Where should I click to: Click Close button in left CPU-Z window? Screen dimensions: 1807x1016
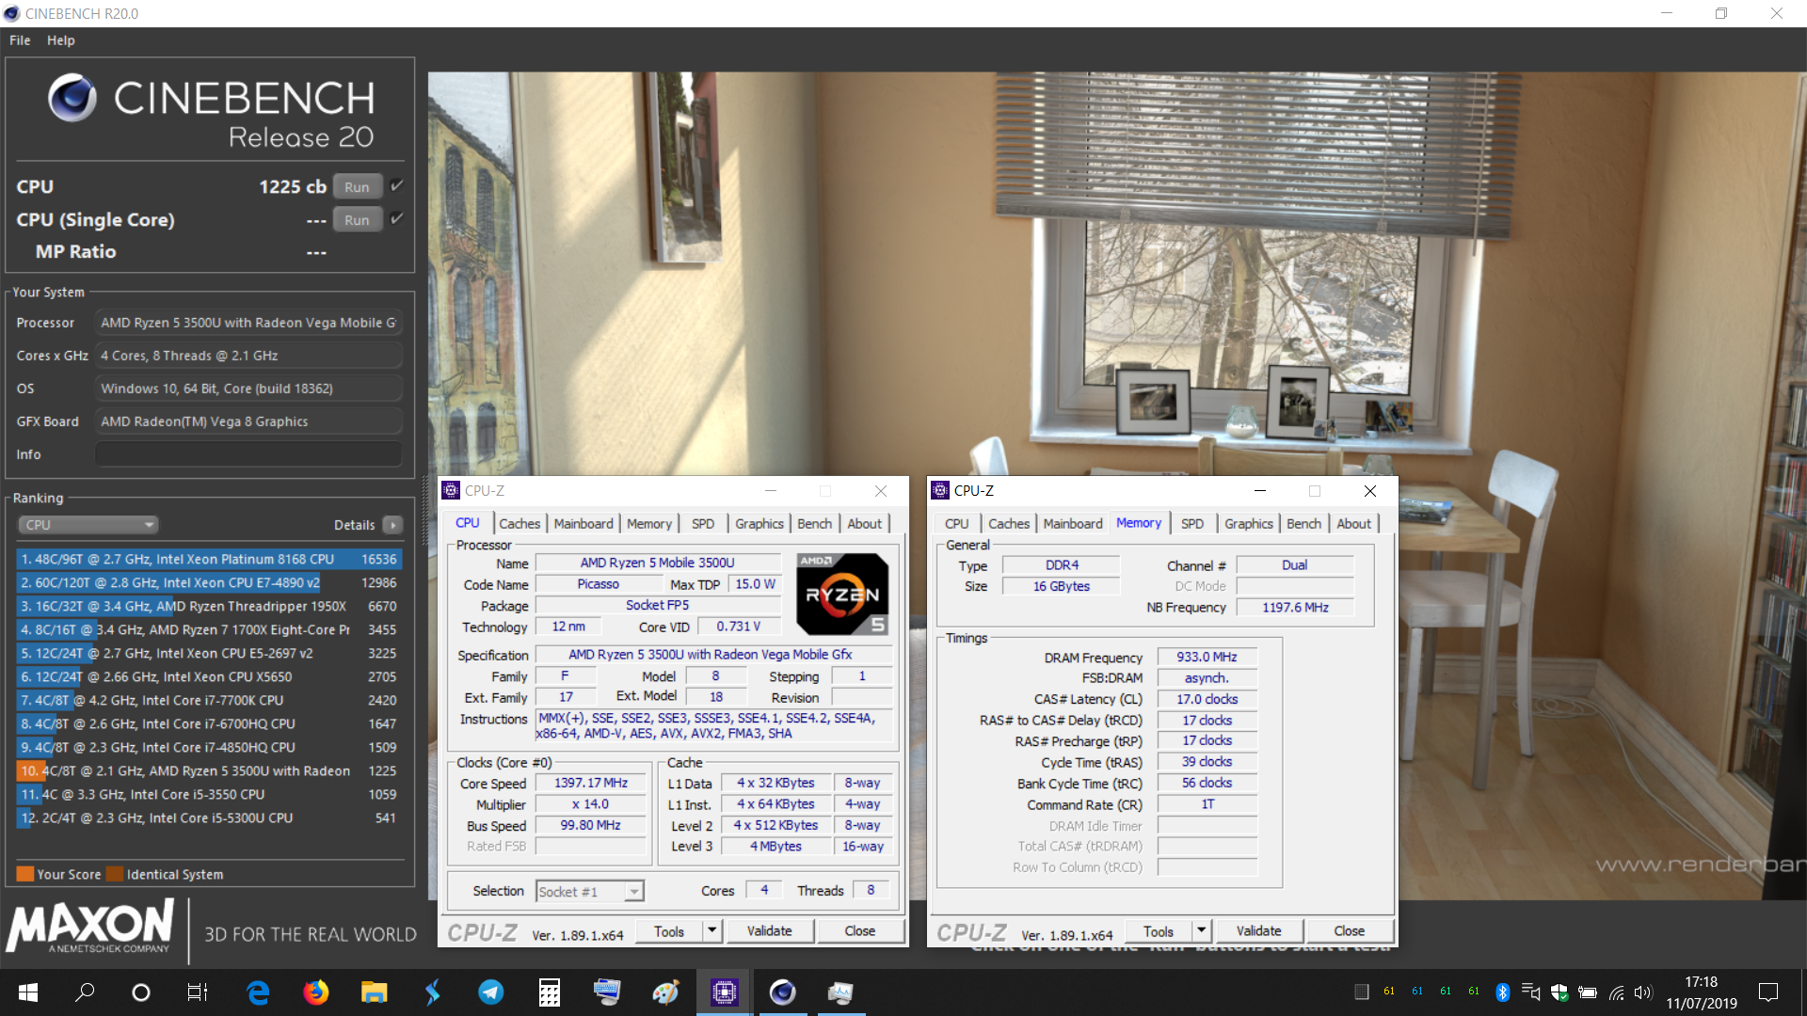pyautogui.click(x=860, y=931)
